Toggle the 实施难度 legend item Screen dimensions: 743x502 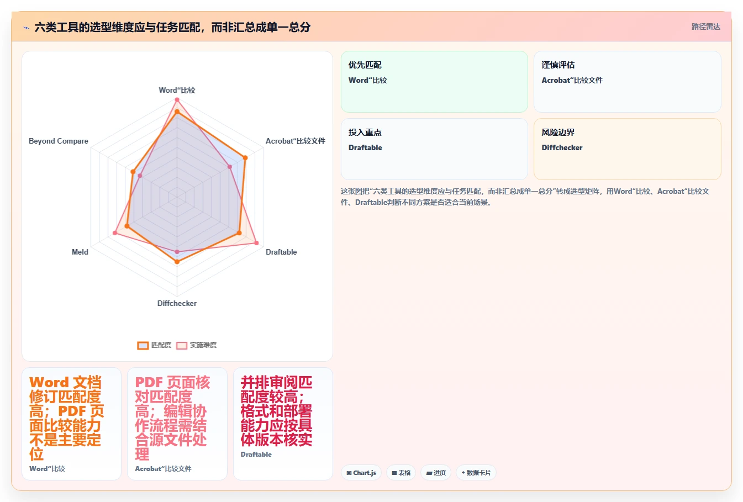click(x=197, y=345)
